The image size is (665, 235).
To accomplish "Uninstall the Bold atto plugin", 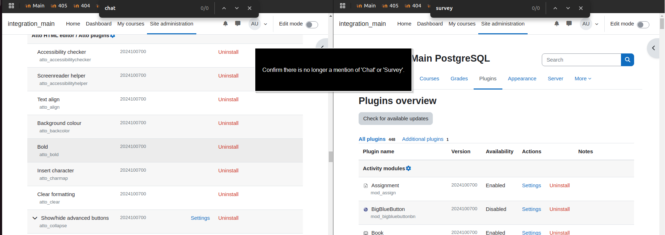I will [228, 147].
